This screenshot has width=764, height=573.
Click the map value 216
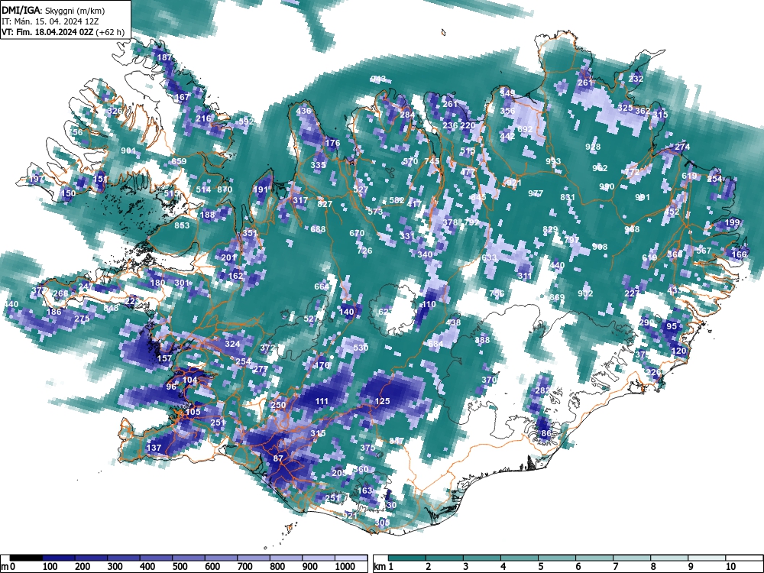(203, 118)
